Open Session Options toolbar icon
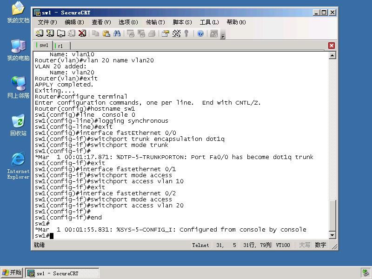372x279 pixels. click(x=166, y=33)
